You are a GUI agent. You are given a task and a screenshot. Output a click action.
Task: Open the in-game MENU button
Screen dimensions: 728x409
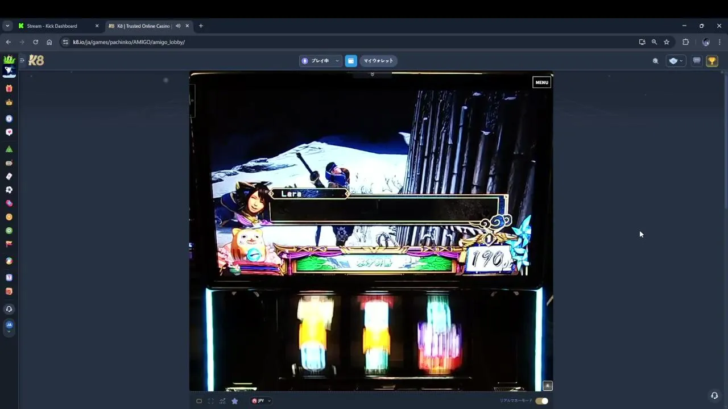click(542, 82)
